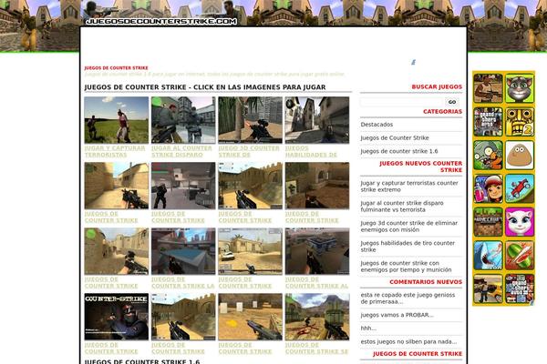The image size is (547, 364).
Task: Open the thumbnail above 'Juegos habilidades de'
Action: [317, 120]
